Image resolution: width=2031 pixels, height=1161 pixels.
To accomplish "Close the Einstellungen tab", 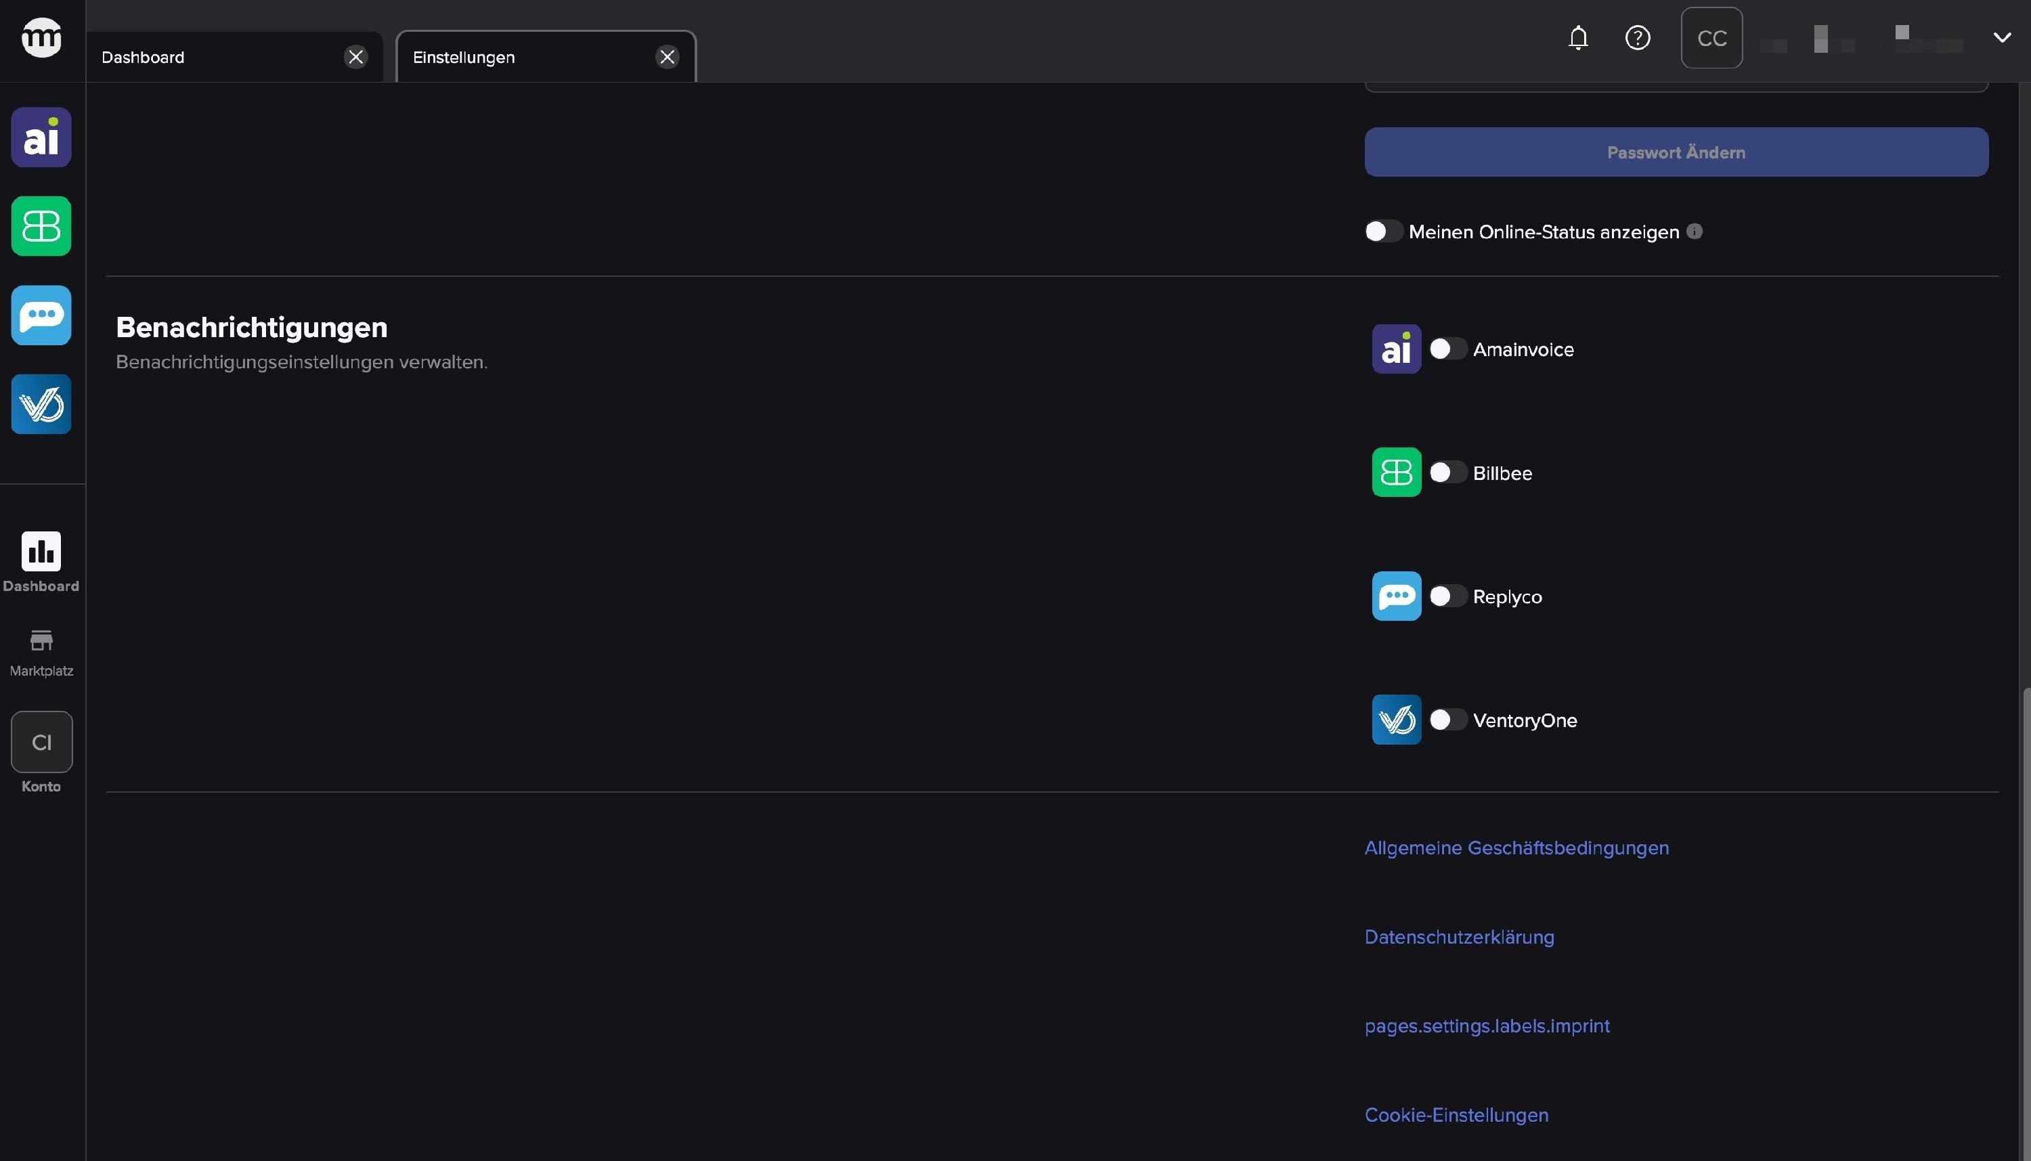I will 668,58.
